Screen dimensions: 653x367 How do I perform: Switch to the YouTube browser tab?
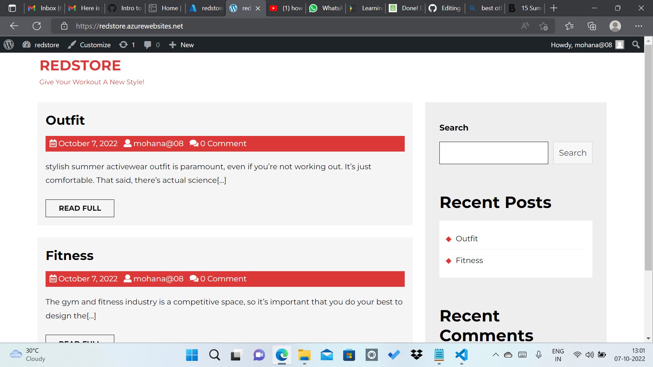[x=286, y=8]
